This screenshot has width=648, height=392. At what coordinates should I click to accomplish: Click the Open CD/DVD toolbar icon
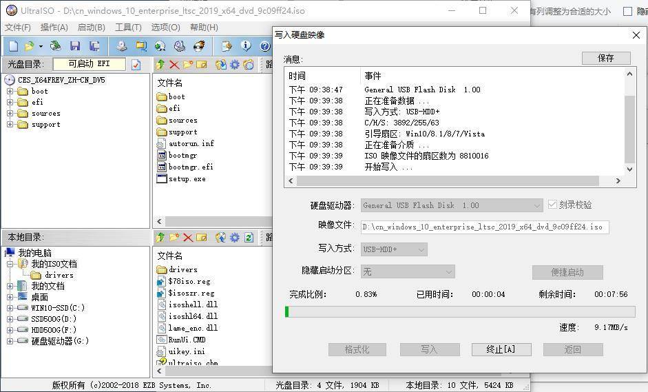coord(55,46)
